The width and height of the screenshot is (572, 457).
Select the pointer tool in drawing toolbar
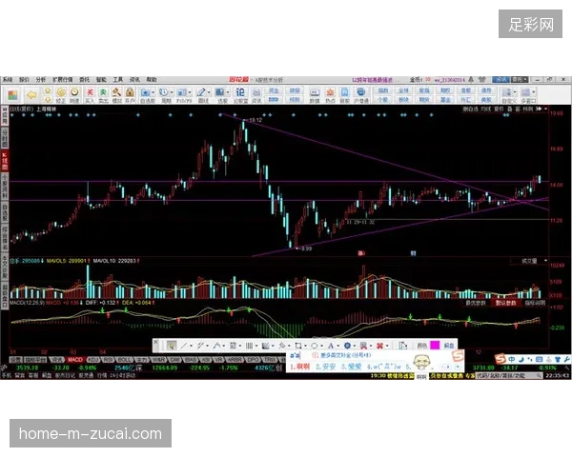172,346
